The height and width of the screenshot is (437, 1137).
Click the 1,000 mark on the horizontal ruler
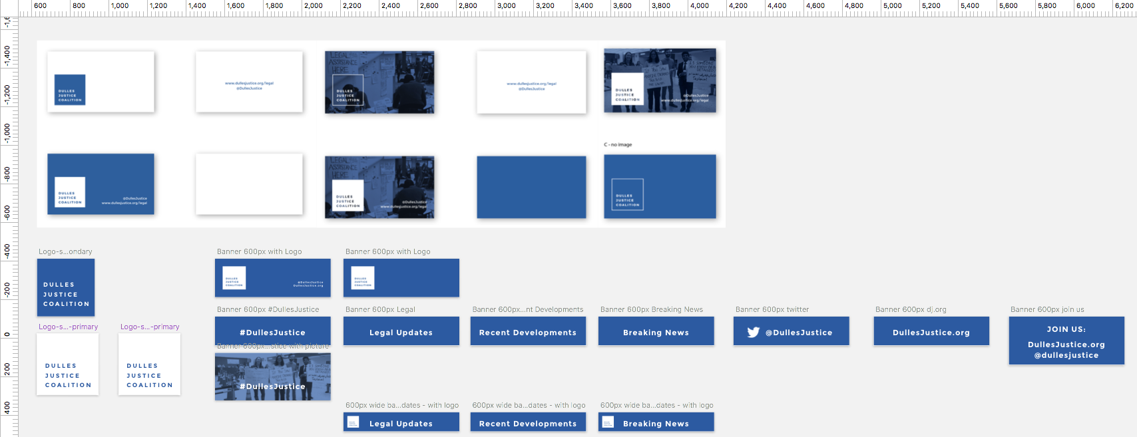click(120, 5)
